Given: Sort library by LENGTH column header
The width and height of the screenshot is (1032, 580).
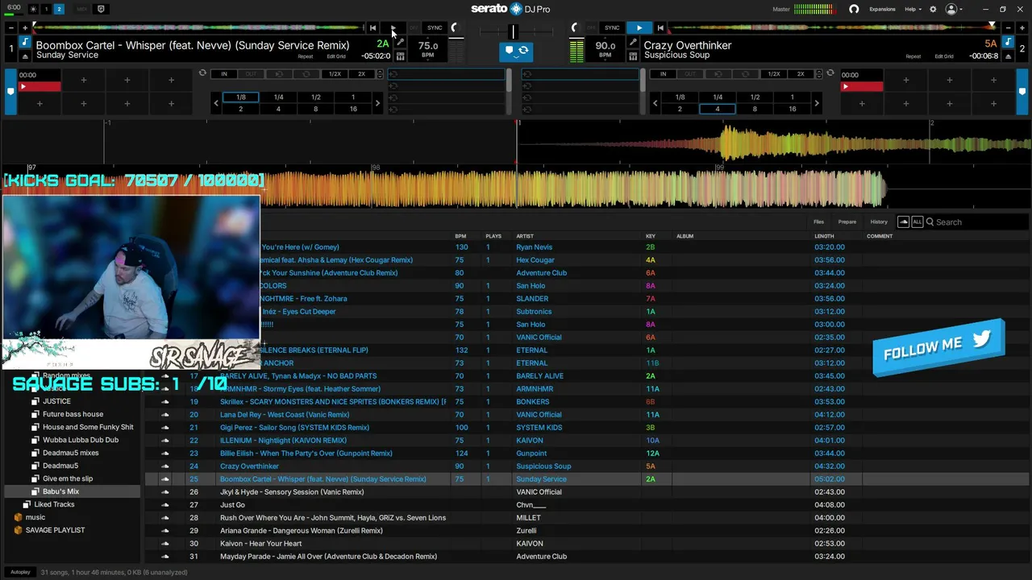Looking at the screenshot, I should tap(824, 236).
